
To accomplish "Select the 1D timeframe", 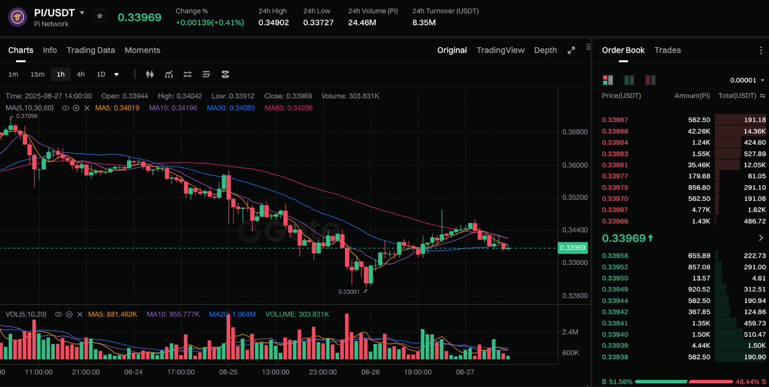I will pyautogui.click(x=101, y=74).
